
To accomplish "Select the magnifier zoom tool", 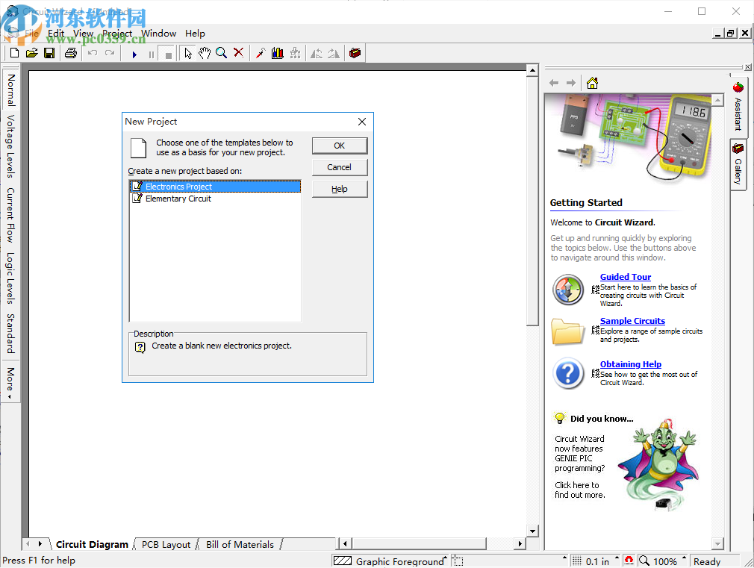I will coord(221,53).
